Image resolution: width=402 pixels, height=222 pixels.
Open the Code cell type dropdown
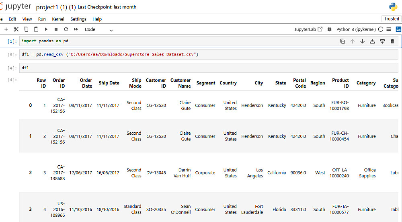pos(98,29)
